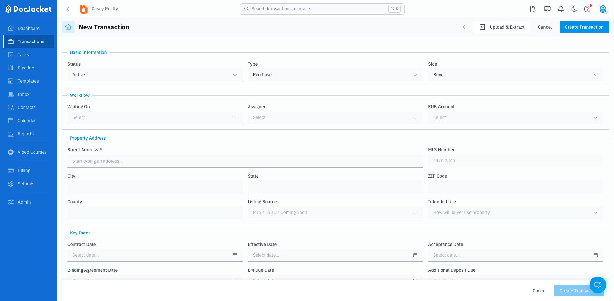
Task: Open the Side dropdown showing Buyer
Action: pyautogui.click(x=516, y=75)
